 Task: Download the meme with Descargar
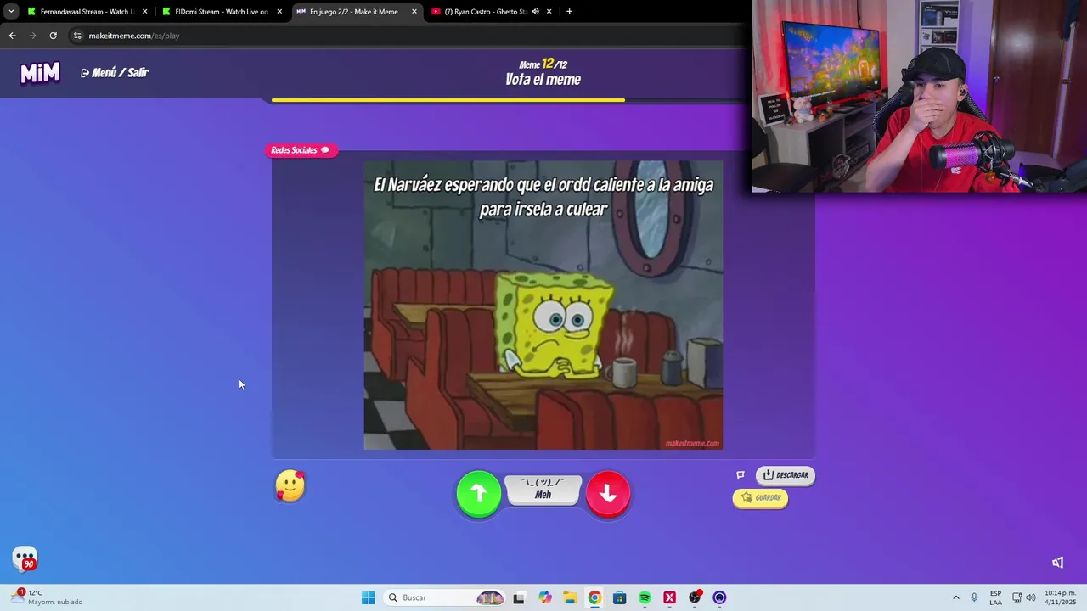[x=786, y=475]
